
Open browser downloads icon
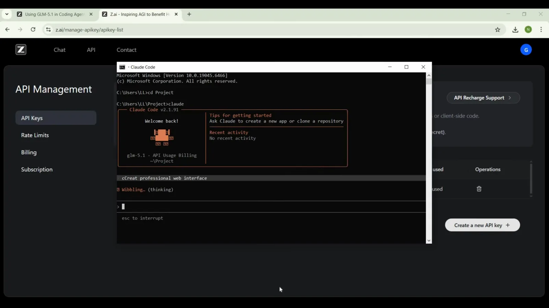click(515, 30)
